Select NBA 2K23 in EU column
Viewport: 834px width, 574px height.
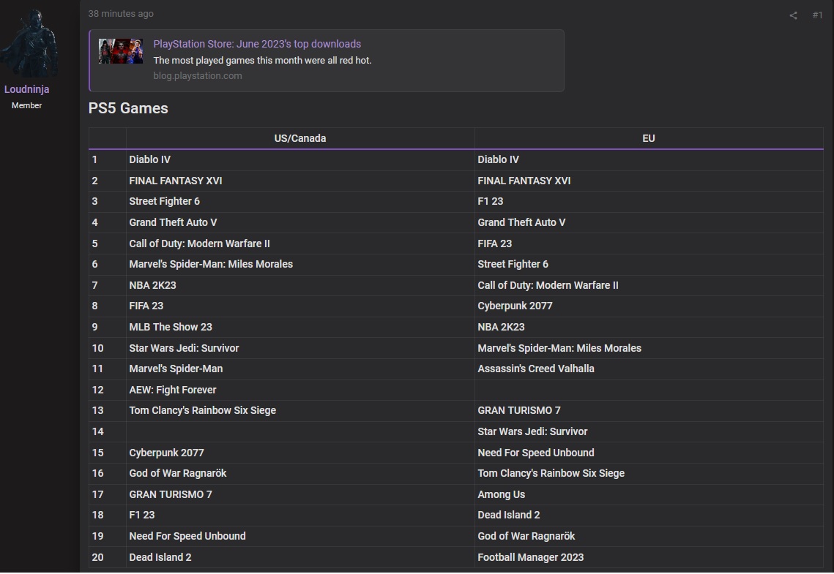click(x=501, y=328)
